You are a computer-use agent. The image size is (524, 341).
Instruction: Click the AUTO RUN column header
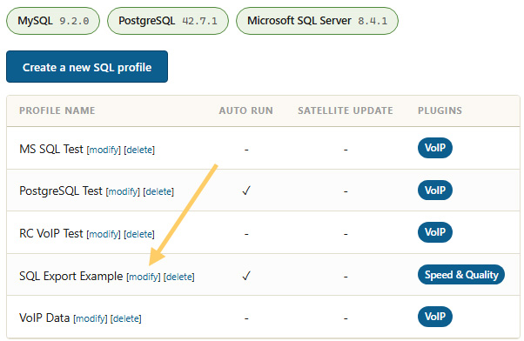246,110
